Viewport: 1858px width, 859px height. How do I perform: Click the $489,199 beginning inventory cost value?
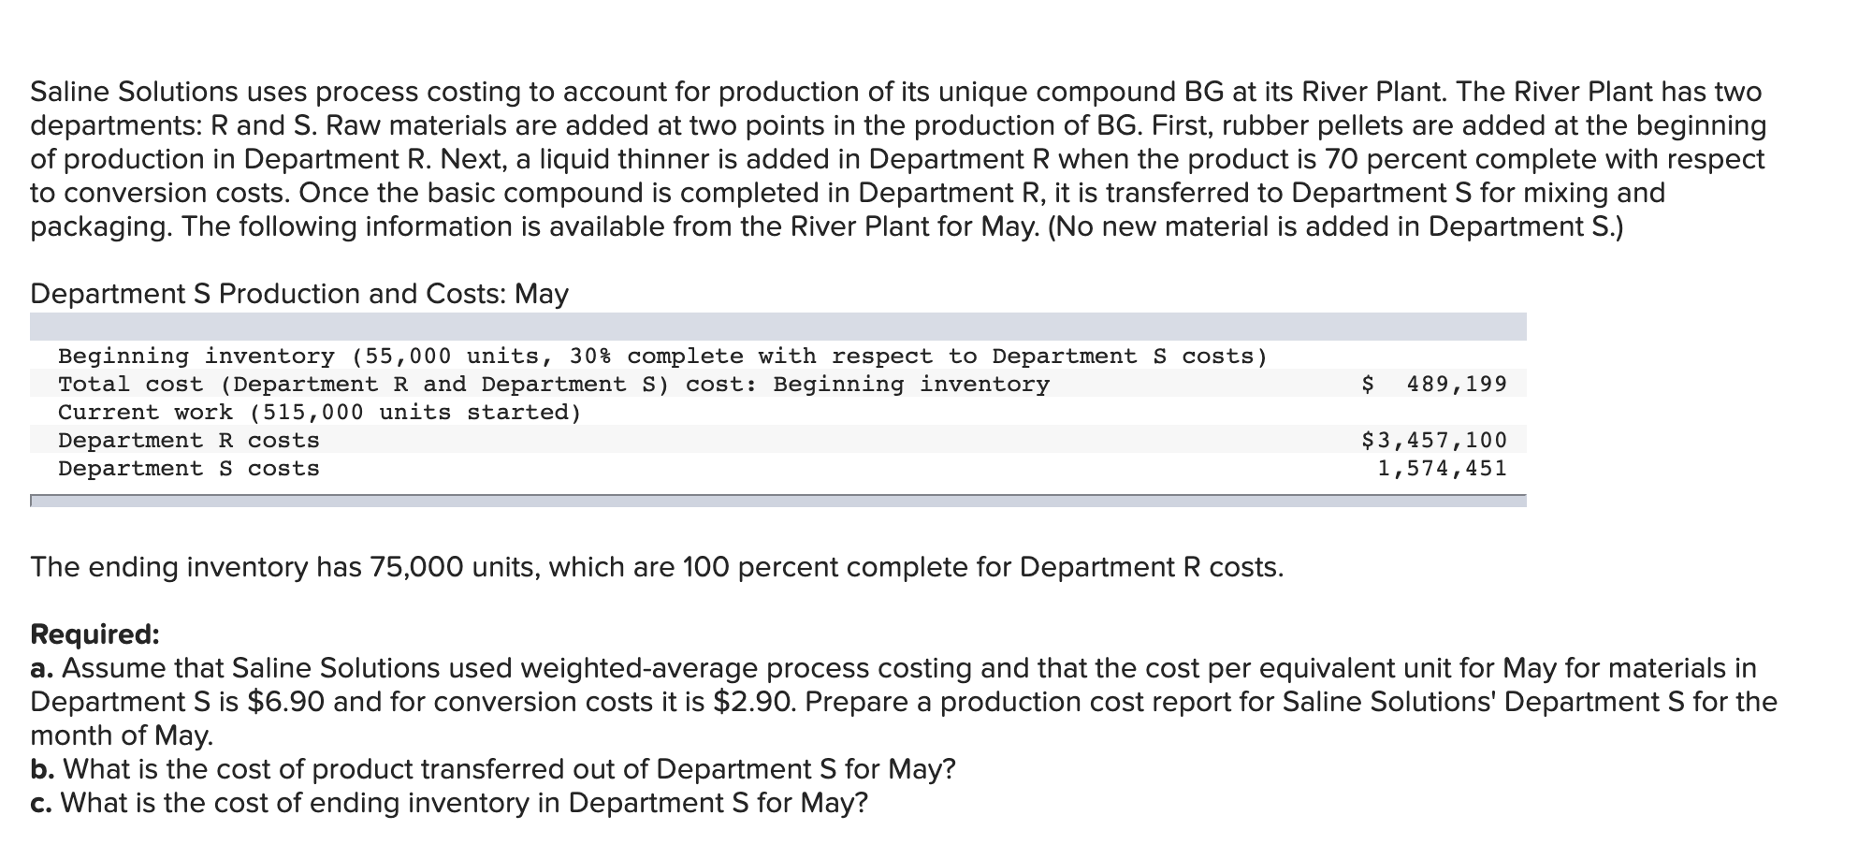click(x=1434, y=384)
